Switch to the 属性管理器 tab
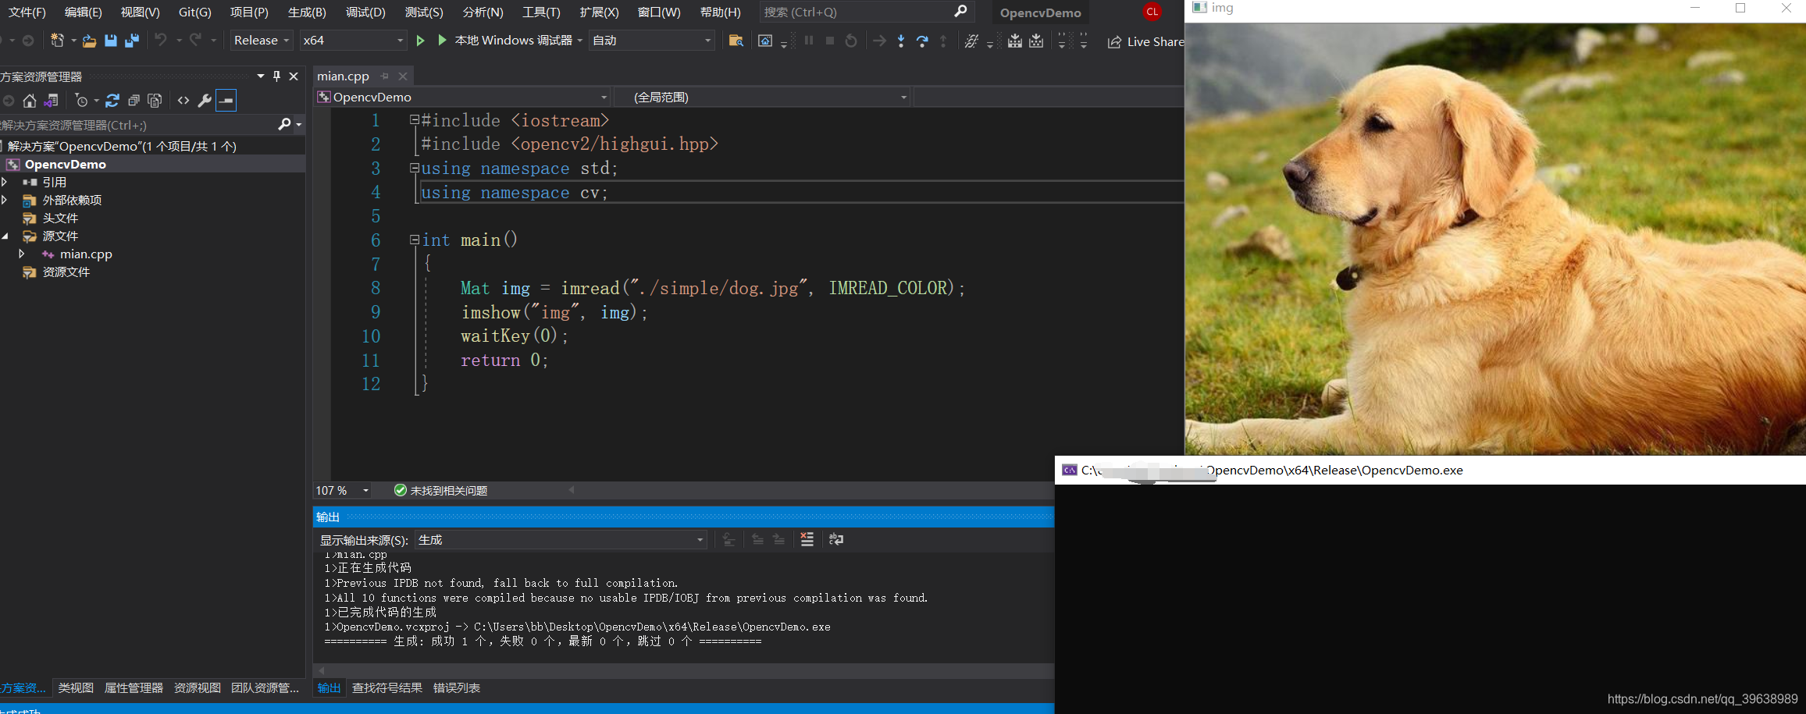The image size is (1806, 714). [134, 687]
